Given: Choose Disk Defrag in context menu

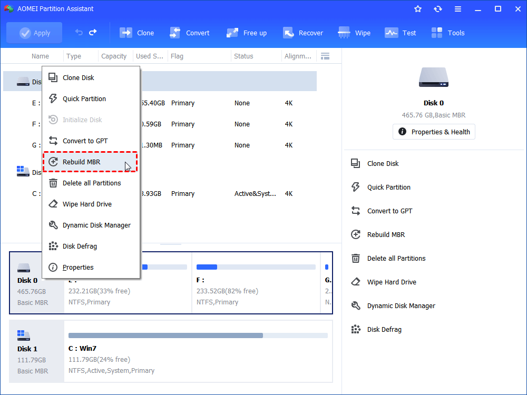Looking at the screenshot, I should pyautogui.click(x=91, y=246).
